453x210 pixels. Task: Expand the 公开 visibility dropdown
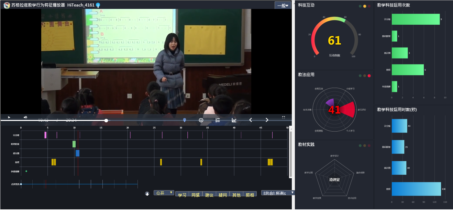click(164, 193)
